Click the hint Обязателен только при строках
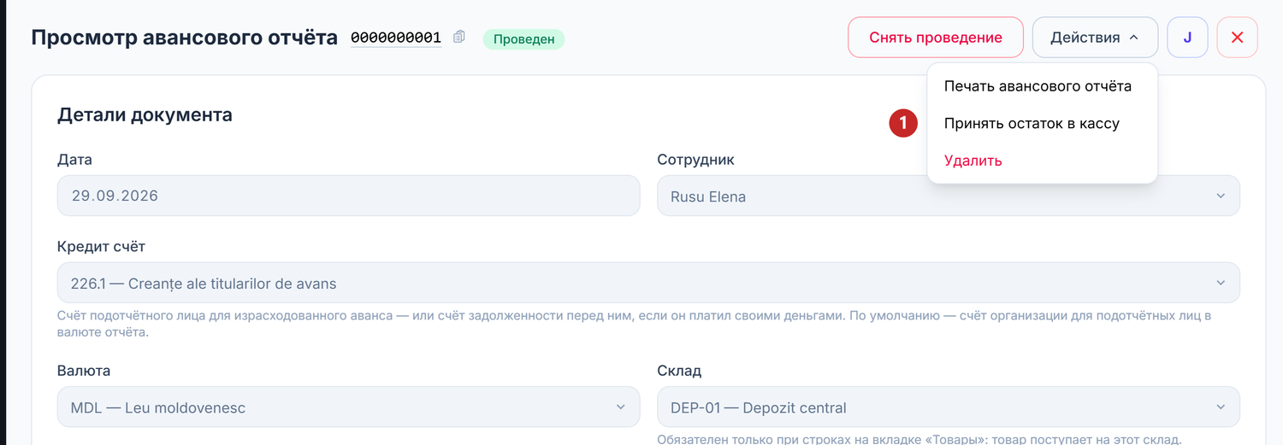Image resolution: width=1283 pixels, height=445 pixels. point(919,439)
